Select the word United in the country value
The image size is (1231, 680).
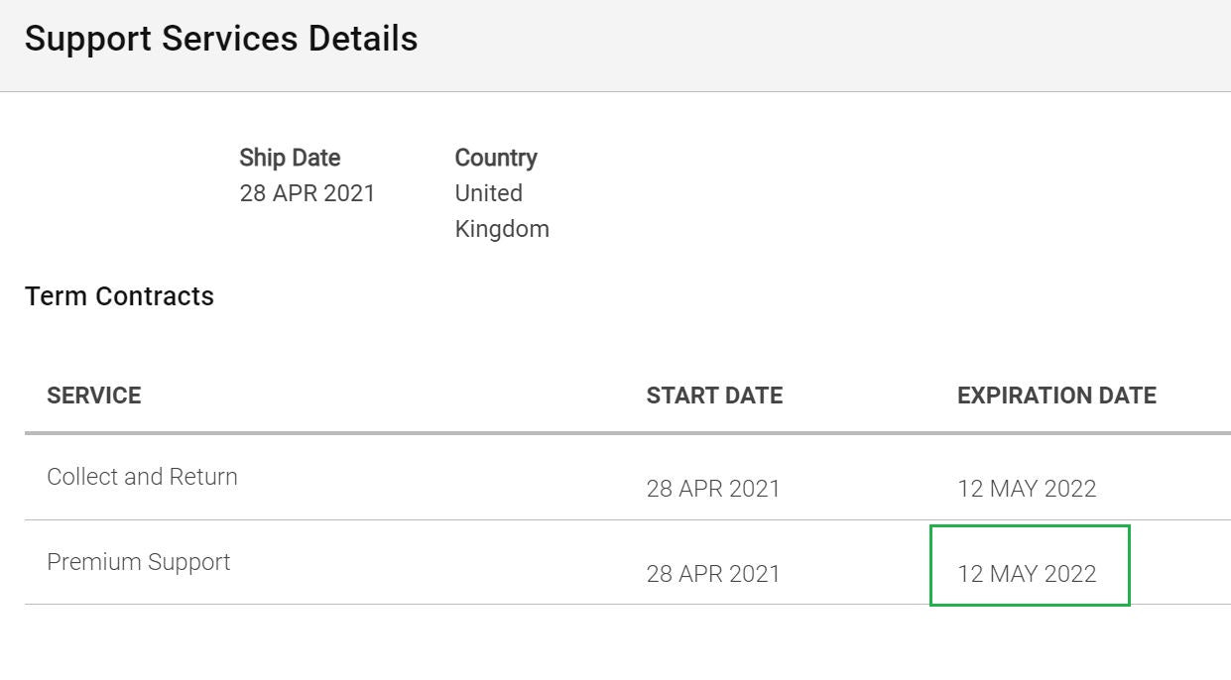point(488,193)
